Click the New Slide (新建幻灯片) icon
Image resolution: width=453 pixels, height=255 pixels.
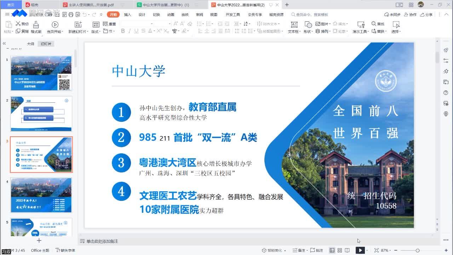[x=78, y=24]
